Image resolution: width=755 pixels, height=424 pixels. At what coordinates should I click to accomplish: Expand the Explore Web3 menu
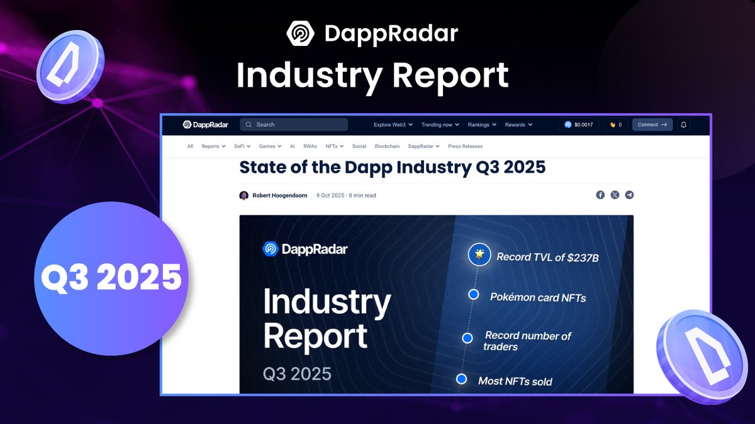pos(394,124)
